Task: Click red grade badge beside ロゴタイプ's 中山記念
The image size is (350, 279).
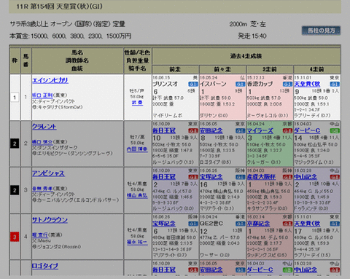Action: 335,270
